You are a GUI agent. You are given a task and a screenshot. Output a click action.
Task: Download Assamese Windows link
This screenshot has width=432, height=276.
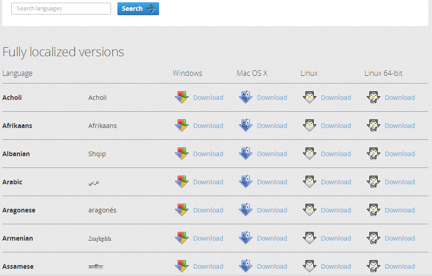pos(208,266)
